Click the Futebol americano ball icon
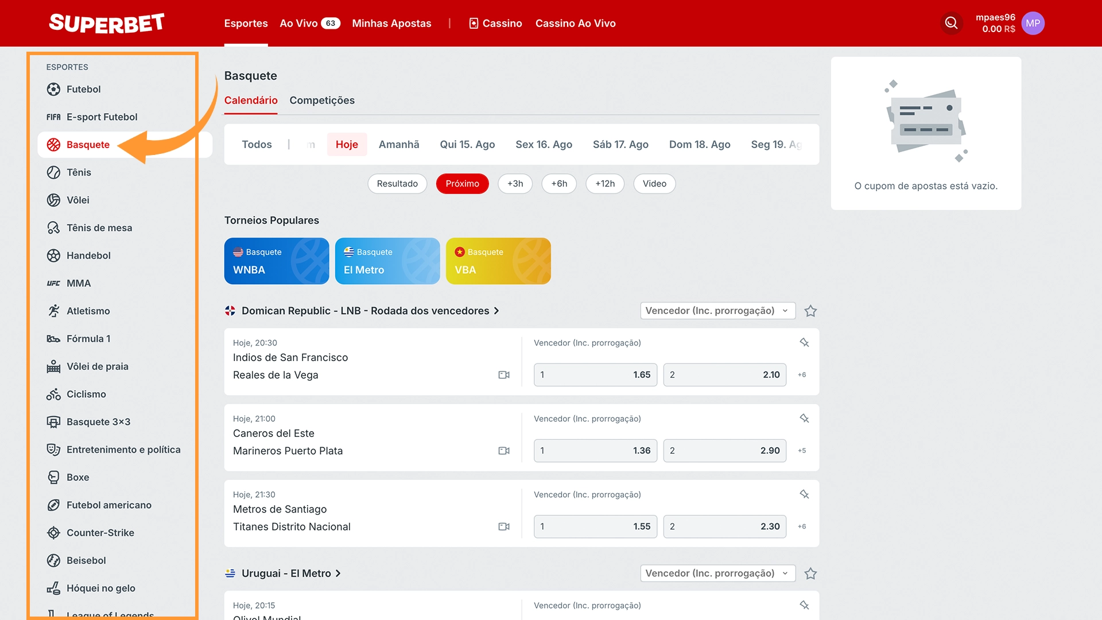Viewport: 1102px width, 620px height. [x=53, y=505]
